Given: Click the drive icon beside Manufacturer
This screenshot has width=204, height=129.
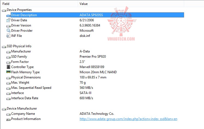Looking at the screenshot, I should click(x=8, y=52).
